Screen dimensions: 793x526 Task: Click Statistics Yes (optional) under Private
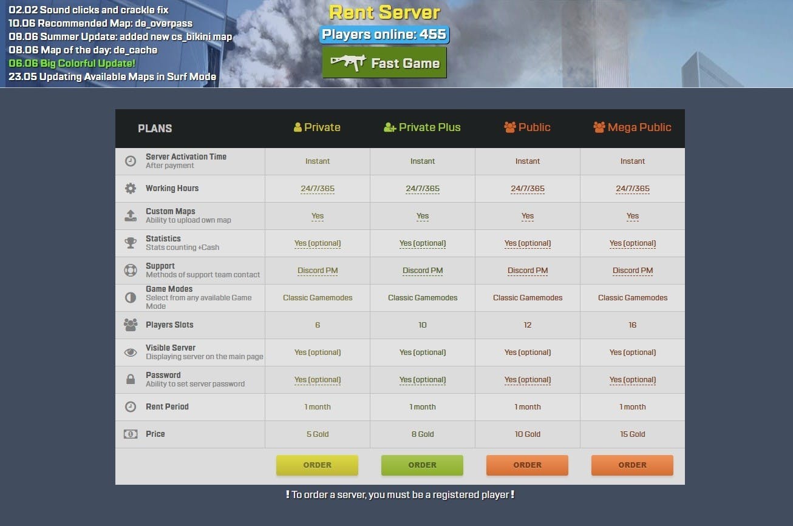click(318, 243)
